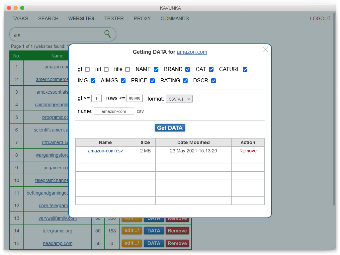Uncheck the AIMGS checkbox

click(x=123, y=81)
